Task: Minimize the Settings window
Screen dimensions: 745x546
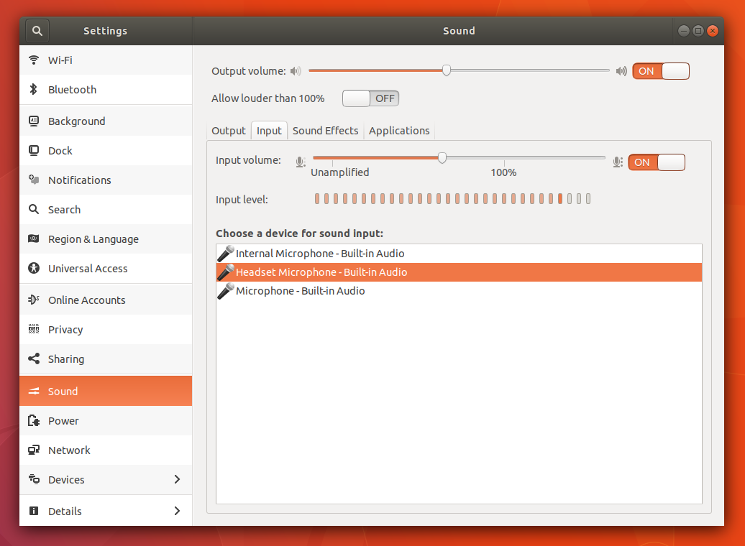Action: pyautogui.click(x=684, y=31)
